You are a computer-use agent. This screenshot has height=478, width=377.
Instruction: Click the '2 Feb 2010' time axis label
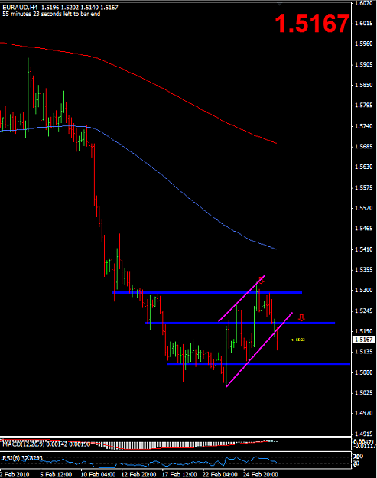[15, 474]
